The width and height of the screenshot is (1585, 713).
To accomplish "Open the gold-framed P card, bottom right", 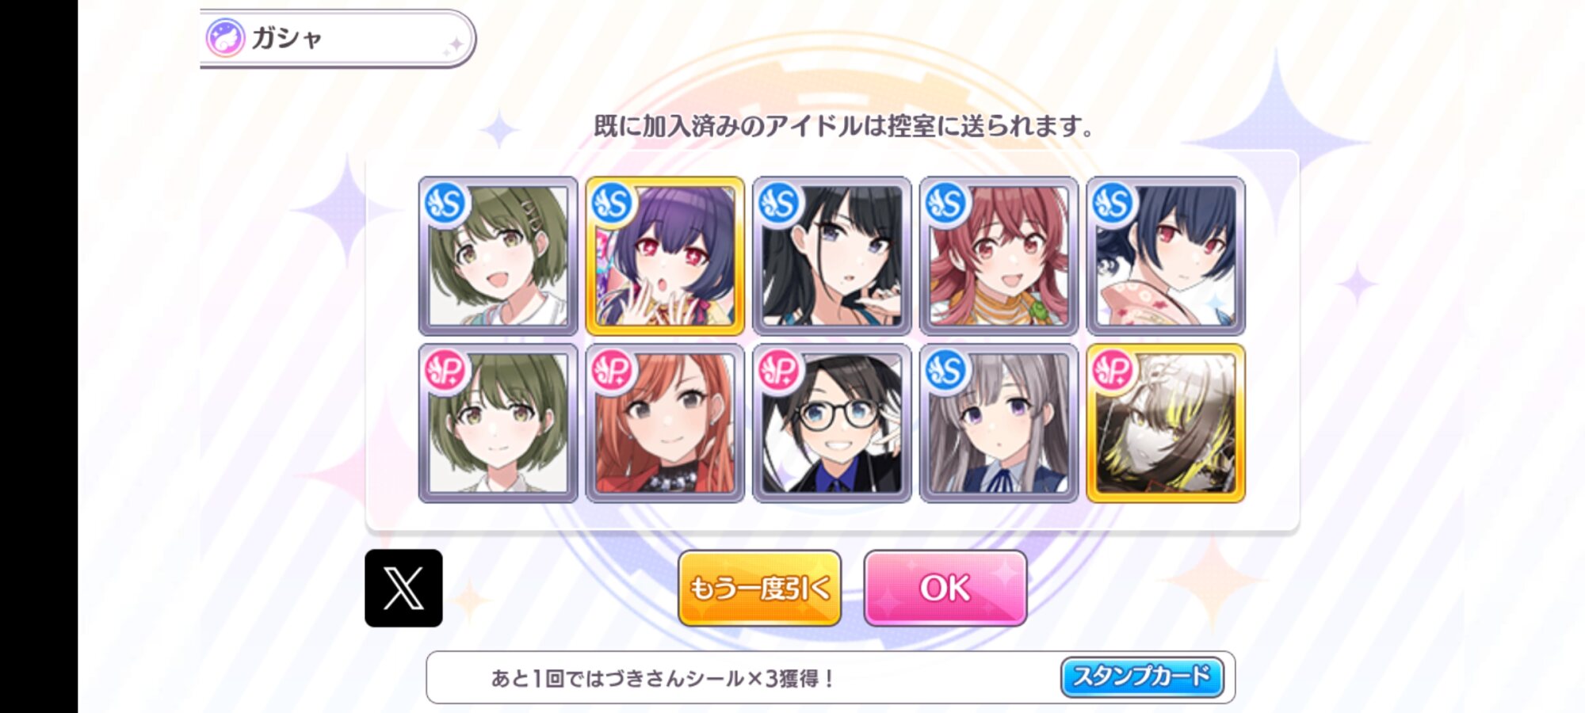I will [x=1166, y=423].
